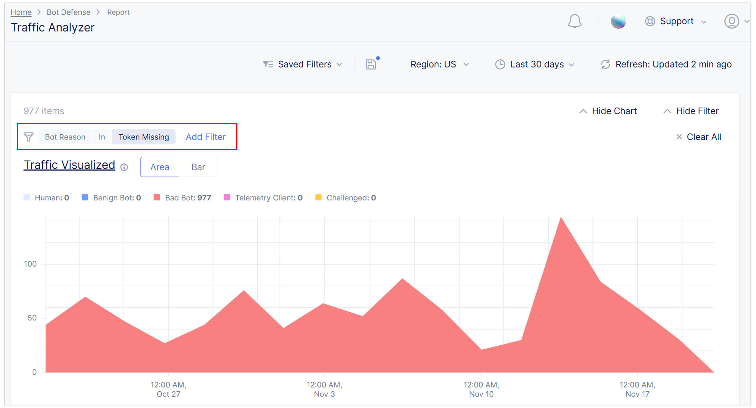
Task: Click the save filter icon
Action: (x=371, y=64)
